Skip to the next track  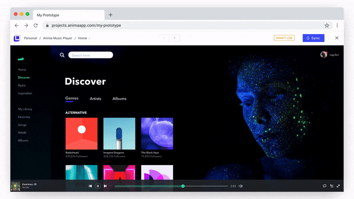tap(105, 186)
